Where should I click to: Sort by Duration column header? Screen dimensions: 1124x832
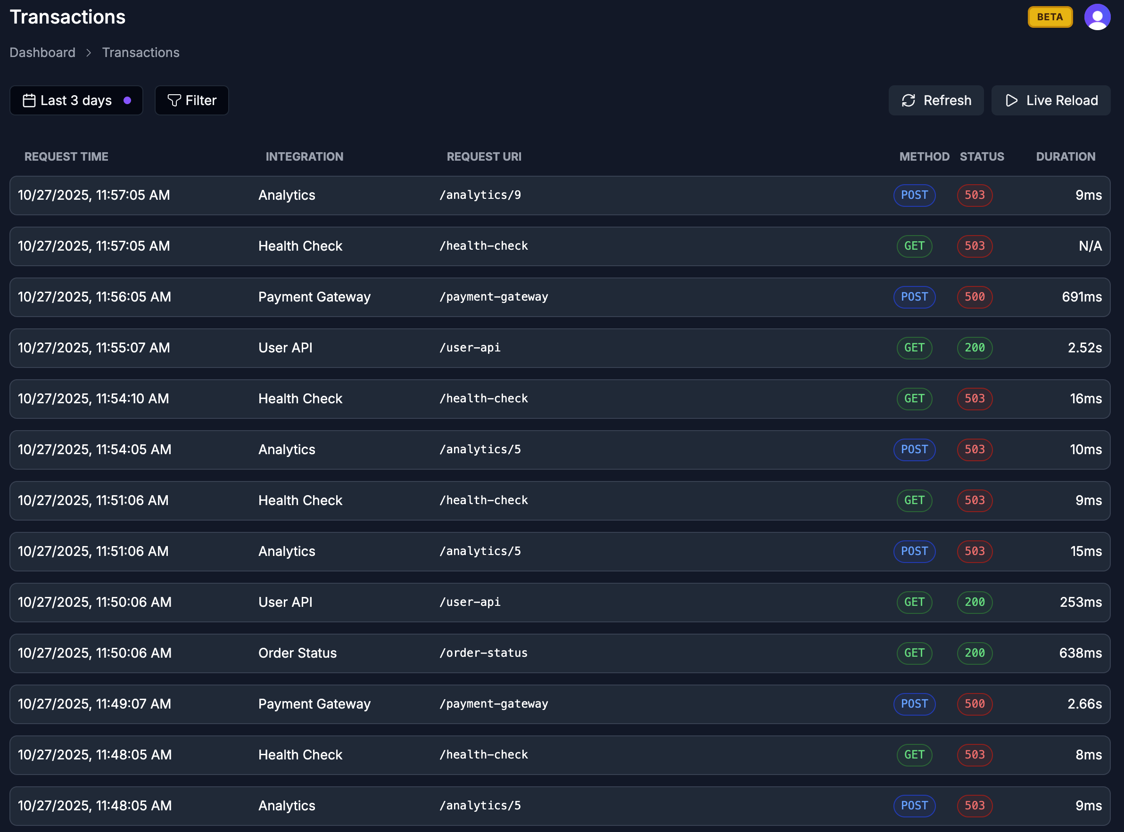1065,156
